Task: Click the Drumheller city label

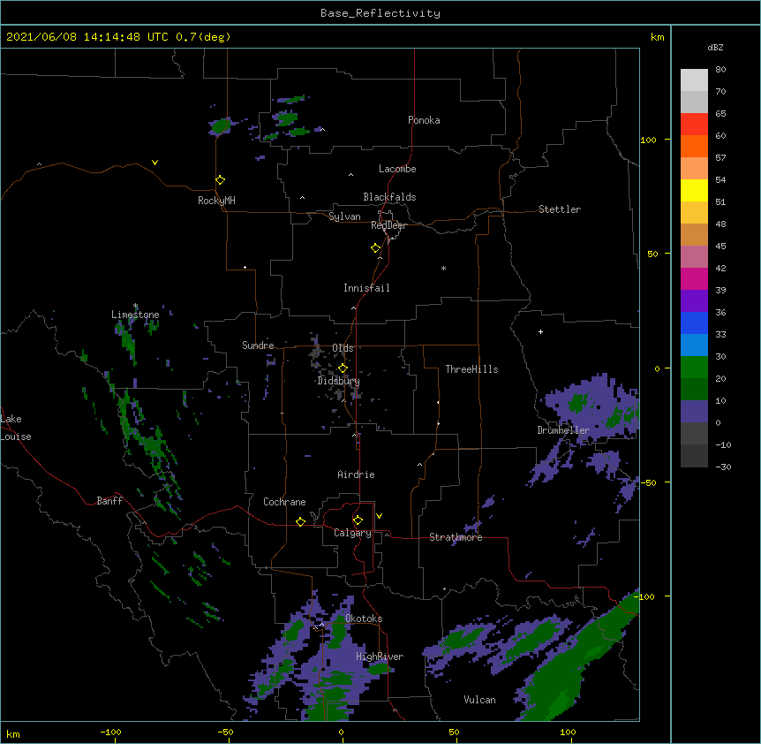Action: click(563, 430)
